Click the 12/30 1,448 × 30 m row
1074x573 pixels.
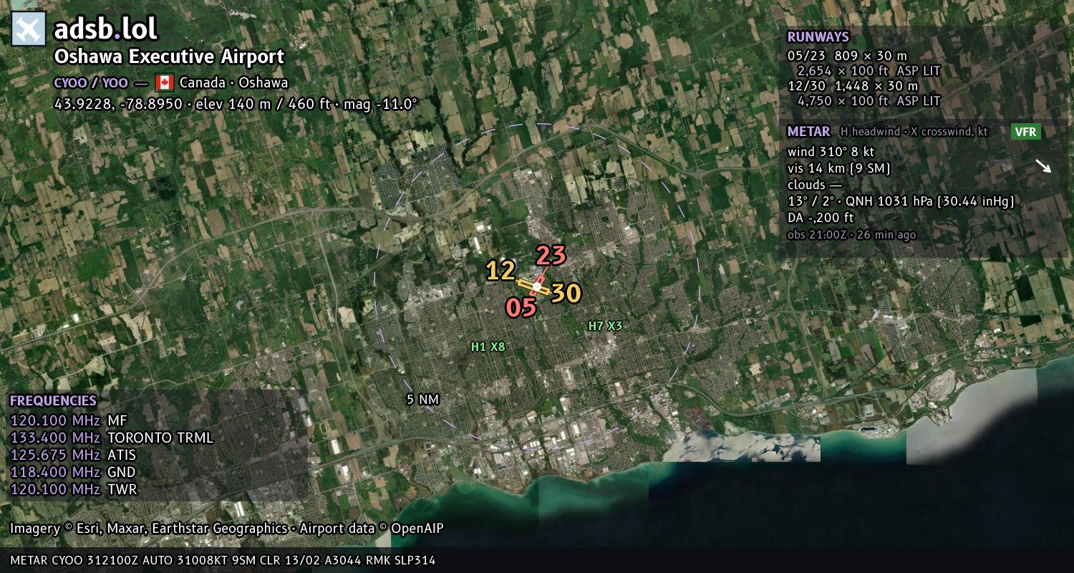853,86
